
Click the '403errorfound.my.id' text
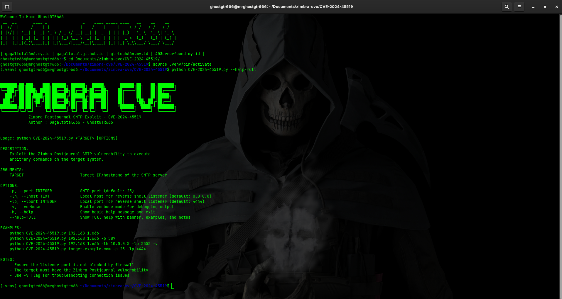(x=178, y=54)
